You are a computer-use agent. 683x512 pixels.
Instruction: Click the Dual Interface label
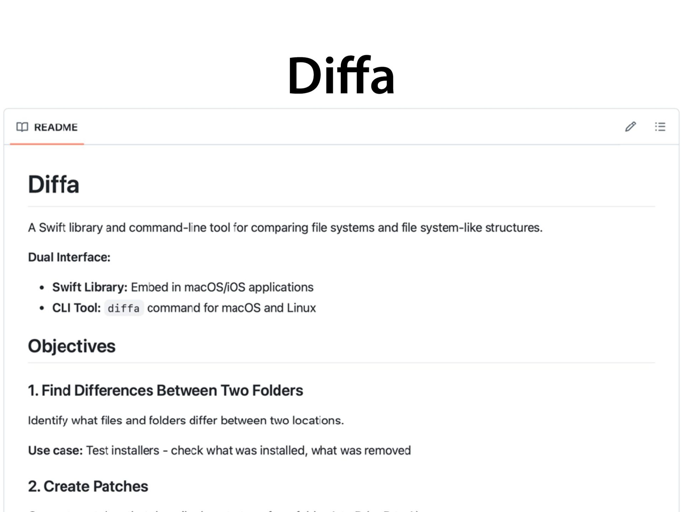[x=69, y=257]
